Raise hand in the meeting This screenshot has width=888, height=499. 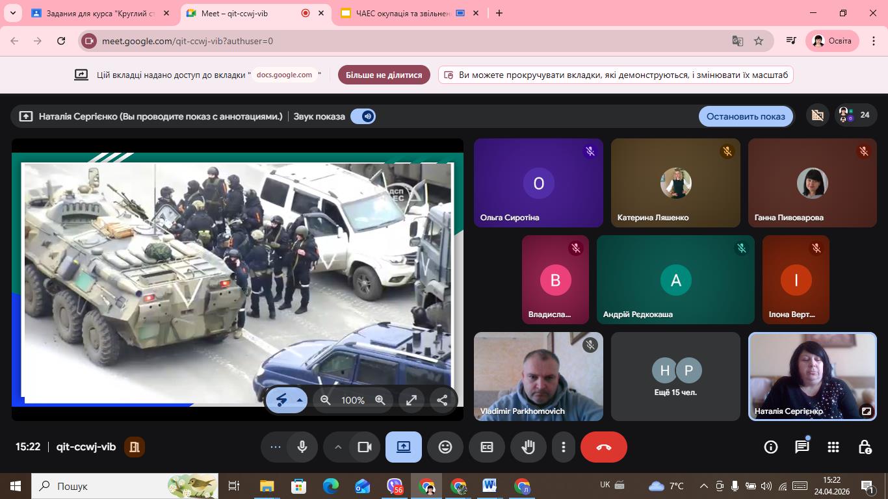(x=528, y=447)
